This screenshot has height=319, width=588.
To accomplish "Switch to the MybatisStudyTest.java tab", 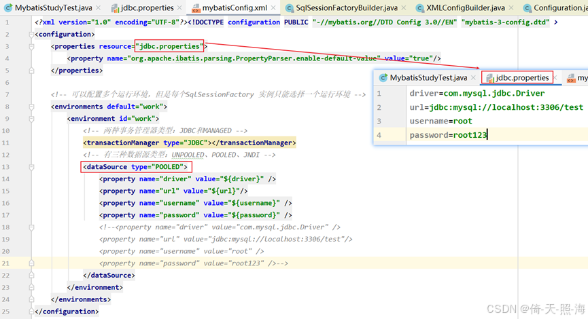I will click(53, 7).
